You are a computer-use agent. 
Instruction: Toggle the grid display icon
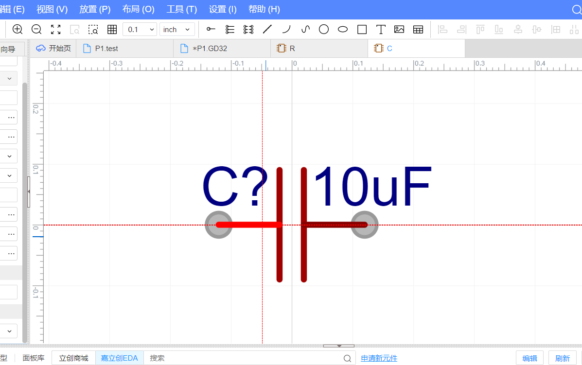tap(112, 29)
